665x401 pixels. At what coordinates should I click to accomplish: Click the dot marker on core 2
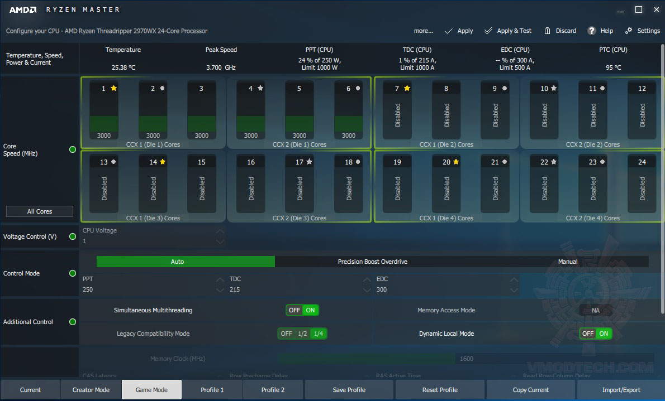(x=162, y=88)
